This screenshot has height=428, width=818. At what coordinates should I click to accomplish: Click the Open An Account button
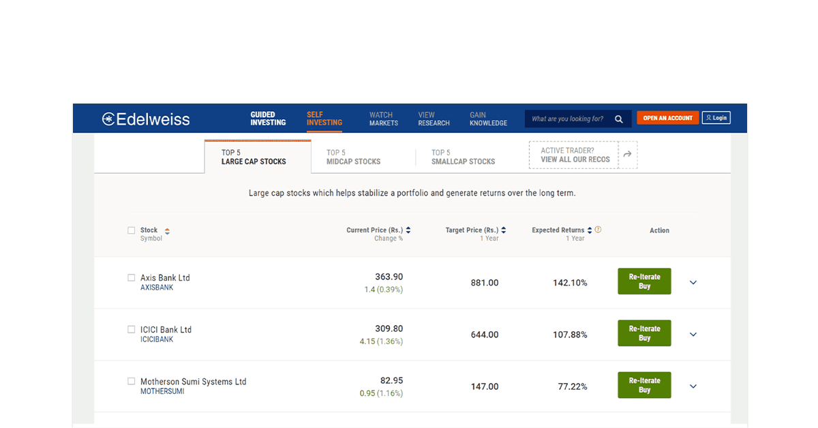[x=668, y=118]
